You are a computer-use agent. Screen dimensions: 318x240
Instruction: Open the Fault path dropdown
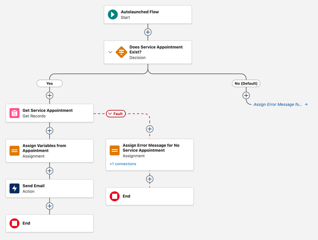(116, 114)
